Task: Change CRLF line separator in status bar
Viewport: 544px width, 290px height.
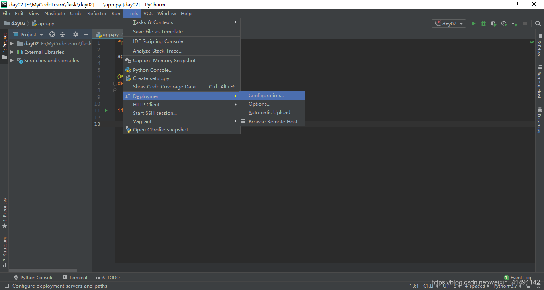Action: point(431,286)
